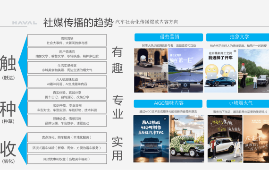Click the play icon on the AI TVC poster
Screen dimensions: 269x170
[x=165, y=119]
